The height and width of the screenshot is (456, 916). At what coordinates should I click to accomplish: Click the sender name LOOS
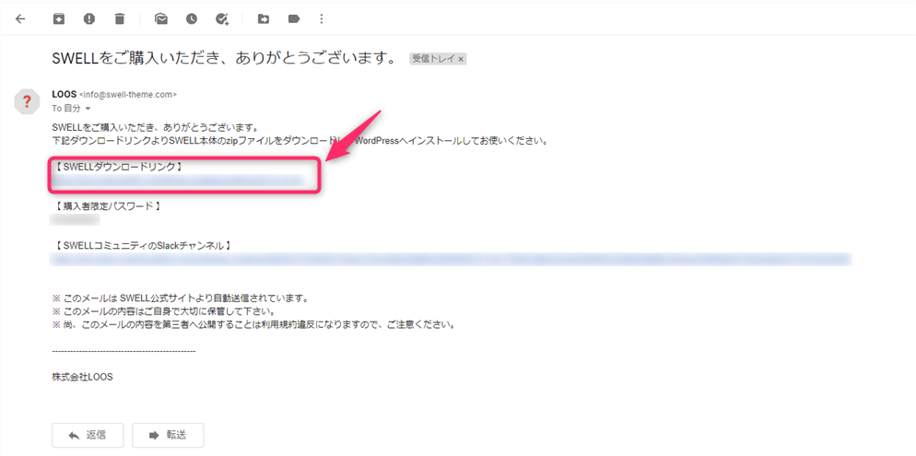coord(65,93)
